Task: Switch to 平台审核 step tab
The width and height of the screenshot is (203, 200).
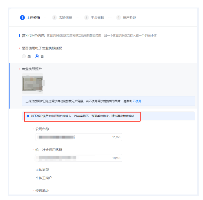Action: (97, 18)
